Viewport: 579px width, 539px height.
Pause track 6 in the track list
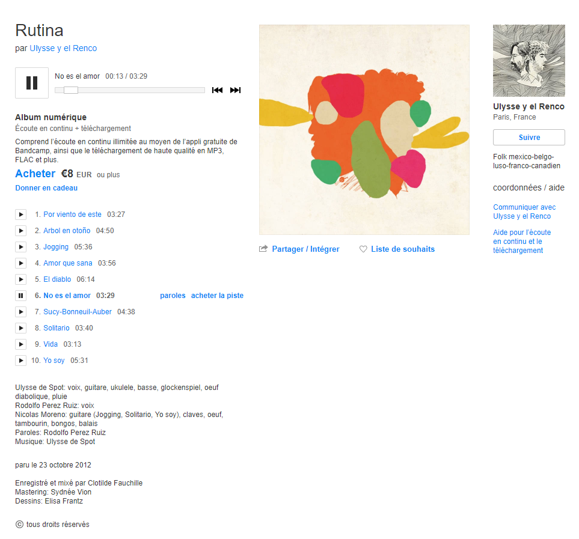20,296
